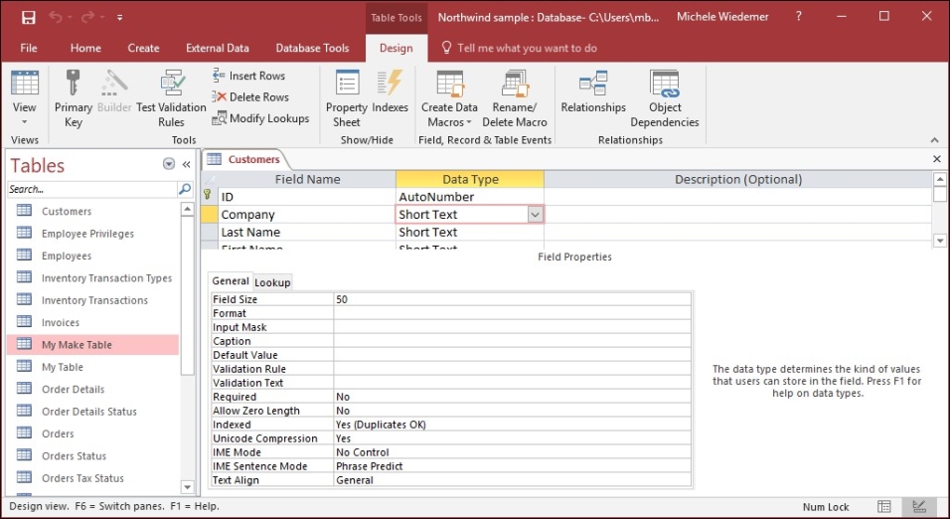
Task: Click Last Name field name cell
Action: [307, 233]
